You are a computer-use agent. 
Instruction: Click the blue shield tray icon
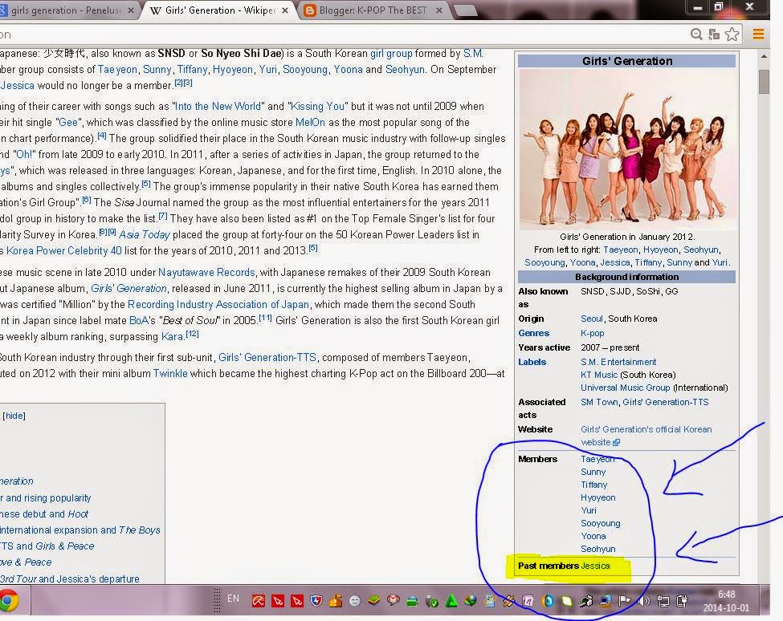(316, 601)
